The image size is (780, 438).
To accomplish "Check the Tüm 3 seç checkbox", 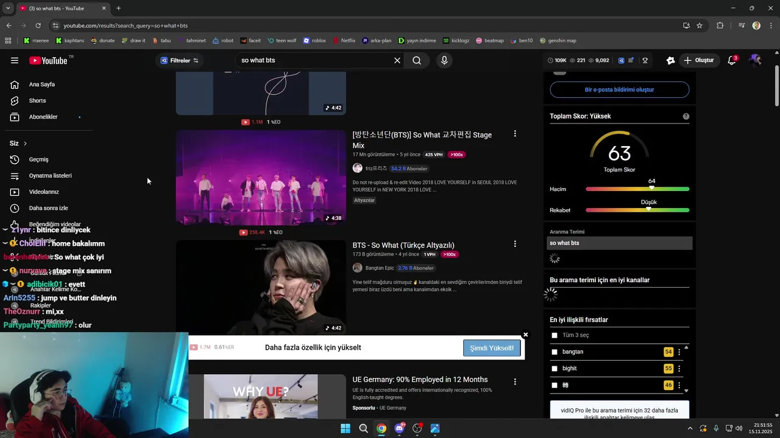I will tap(555, 335).
